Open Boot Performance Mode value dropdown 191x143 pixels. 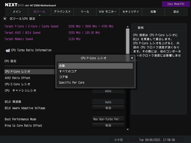(x=108, y=119)
